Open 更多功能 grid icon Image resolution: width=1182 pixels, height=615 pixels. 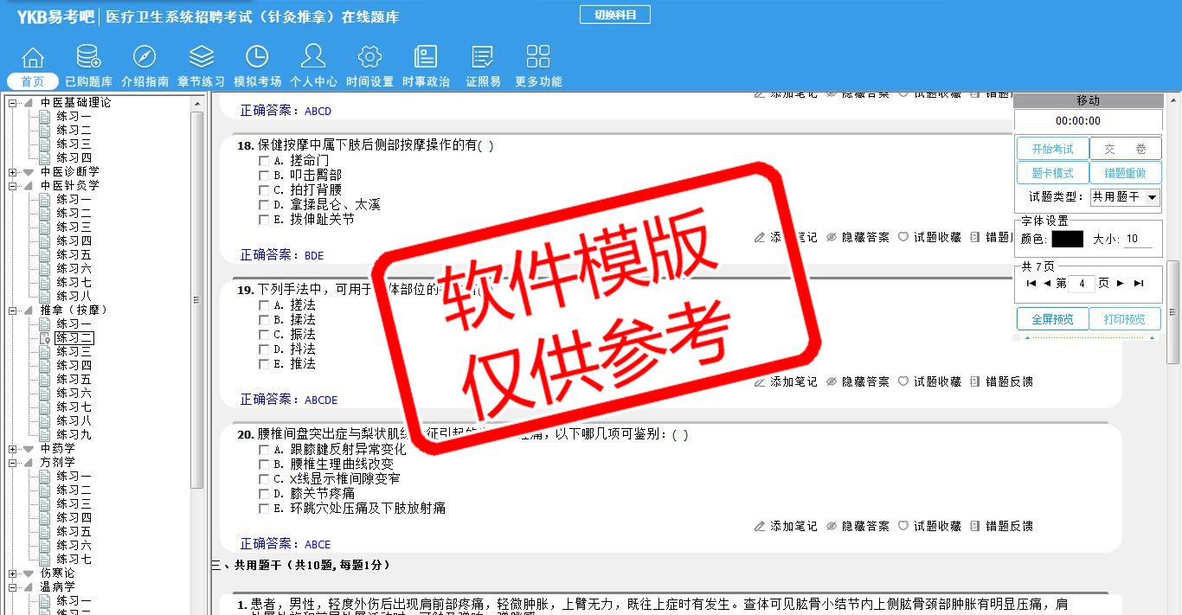pyautogui.click(x=538, y=58)
